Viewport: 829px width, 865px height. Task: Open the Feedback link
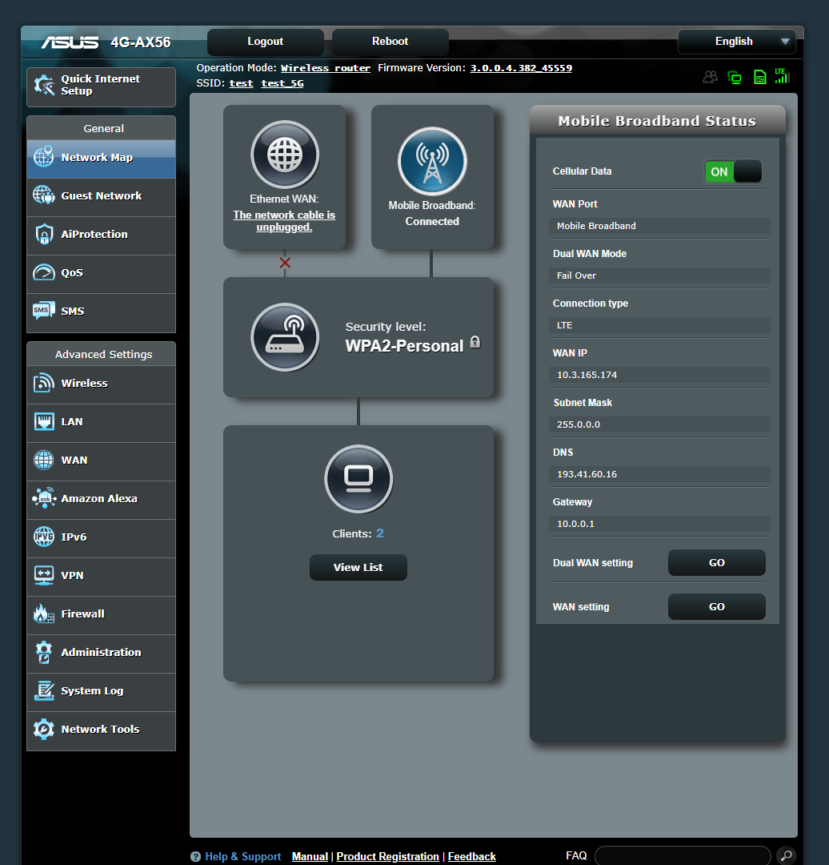tap(472, 856)
